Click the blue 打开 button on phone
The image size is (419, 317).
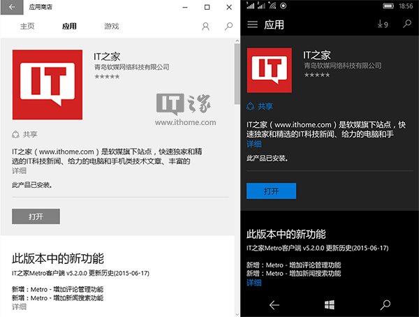pos(271,191)
